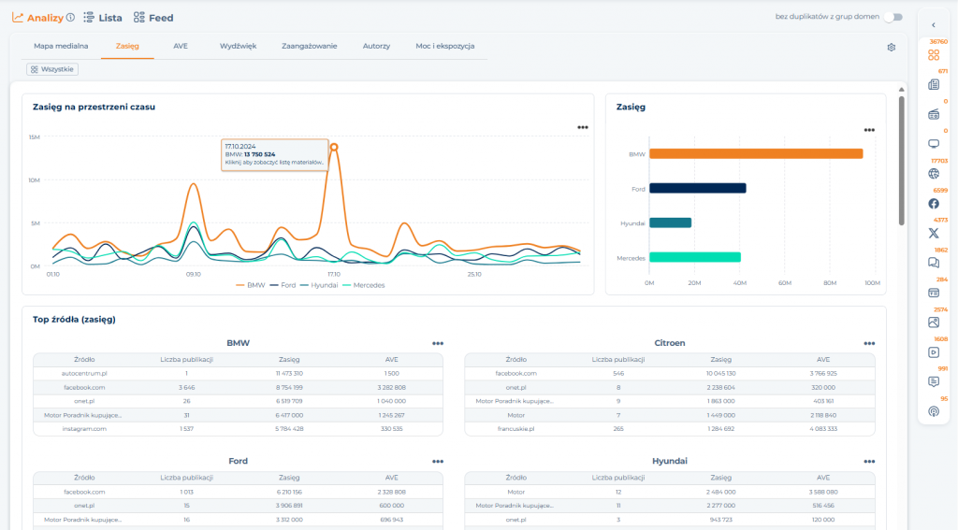The image size is (958, 530).
Task: Open the Autorzy tab
Action: (376, 46)
